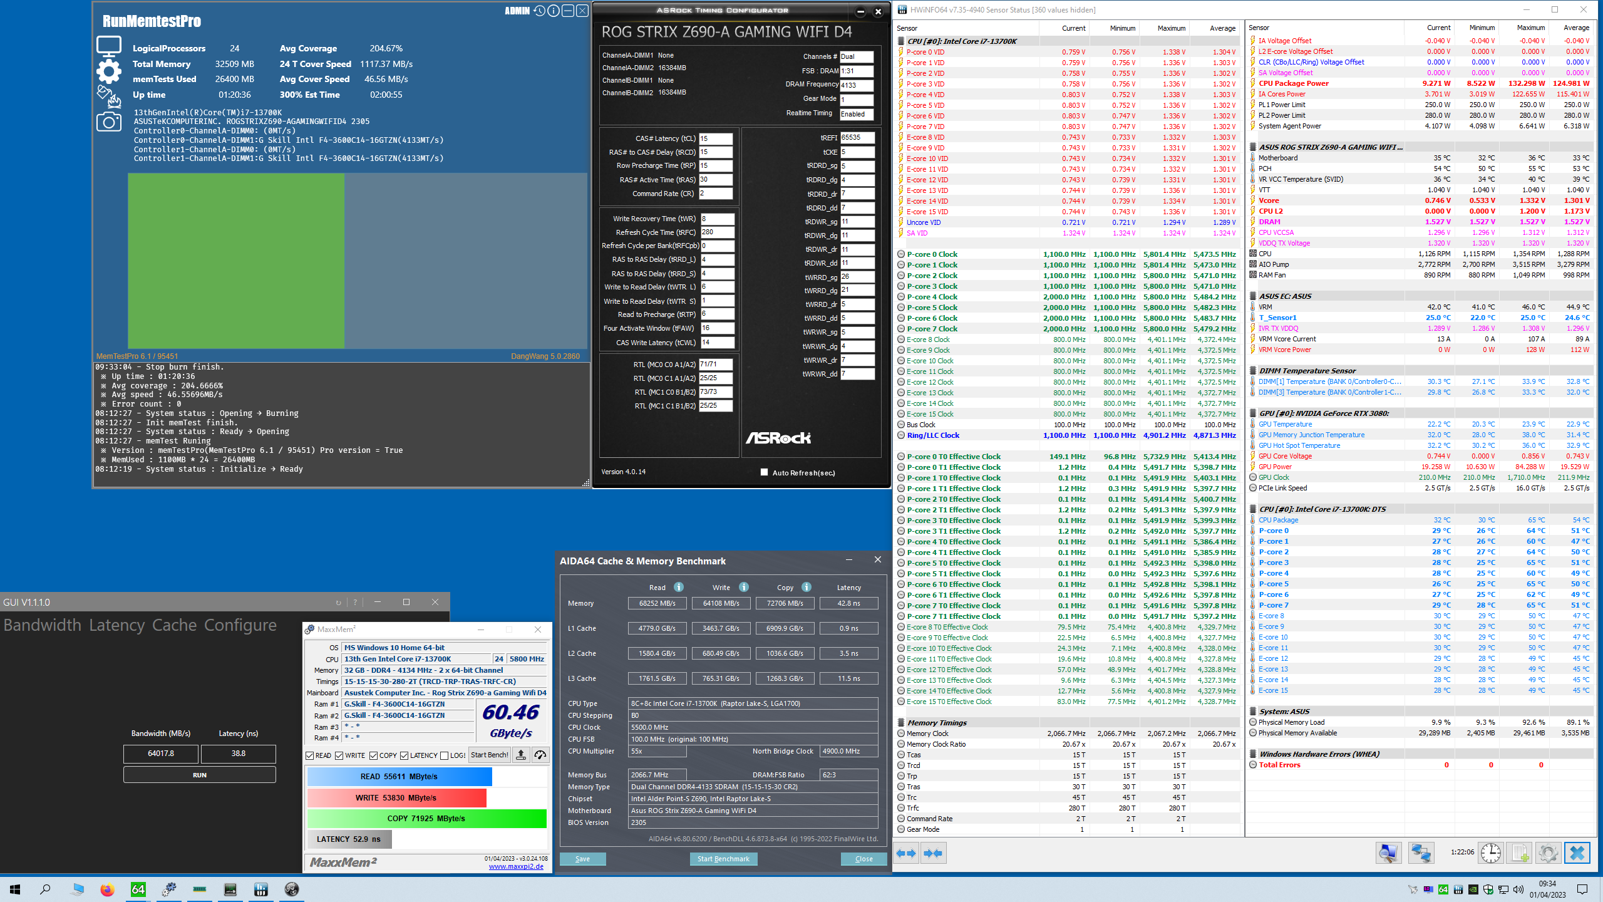1603x902 pixels.
Task: Reset HWiNFO clock timer icon
Action: coord(1491,853)
